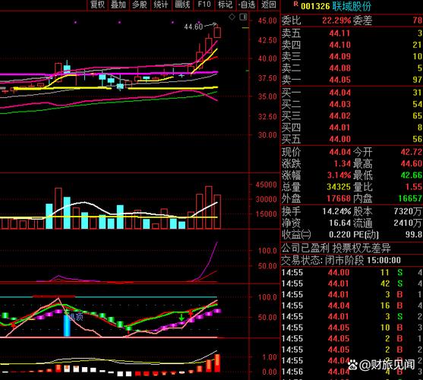Click 内盘 value 16657
This screenshot has width=423, height=380.
pyautogui.click(x=410, y=198)
